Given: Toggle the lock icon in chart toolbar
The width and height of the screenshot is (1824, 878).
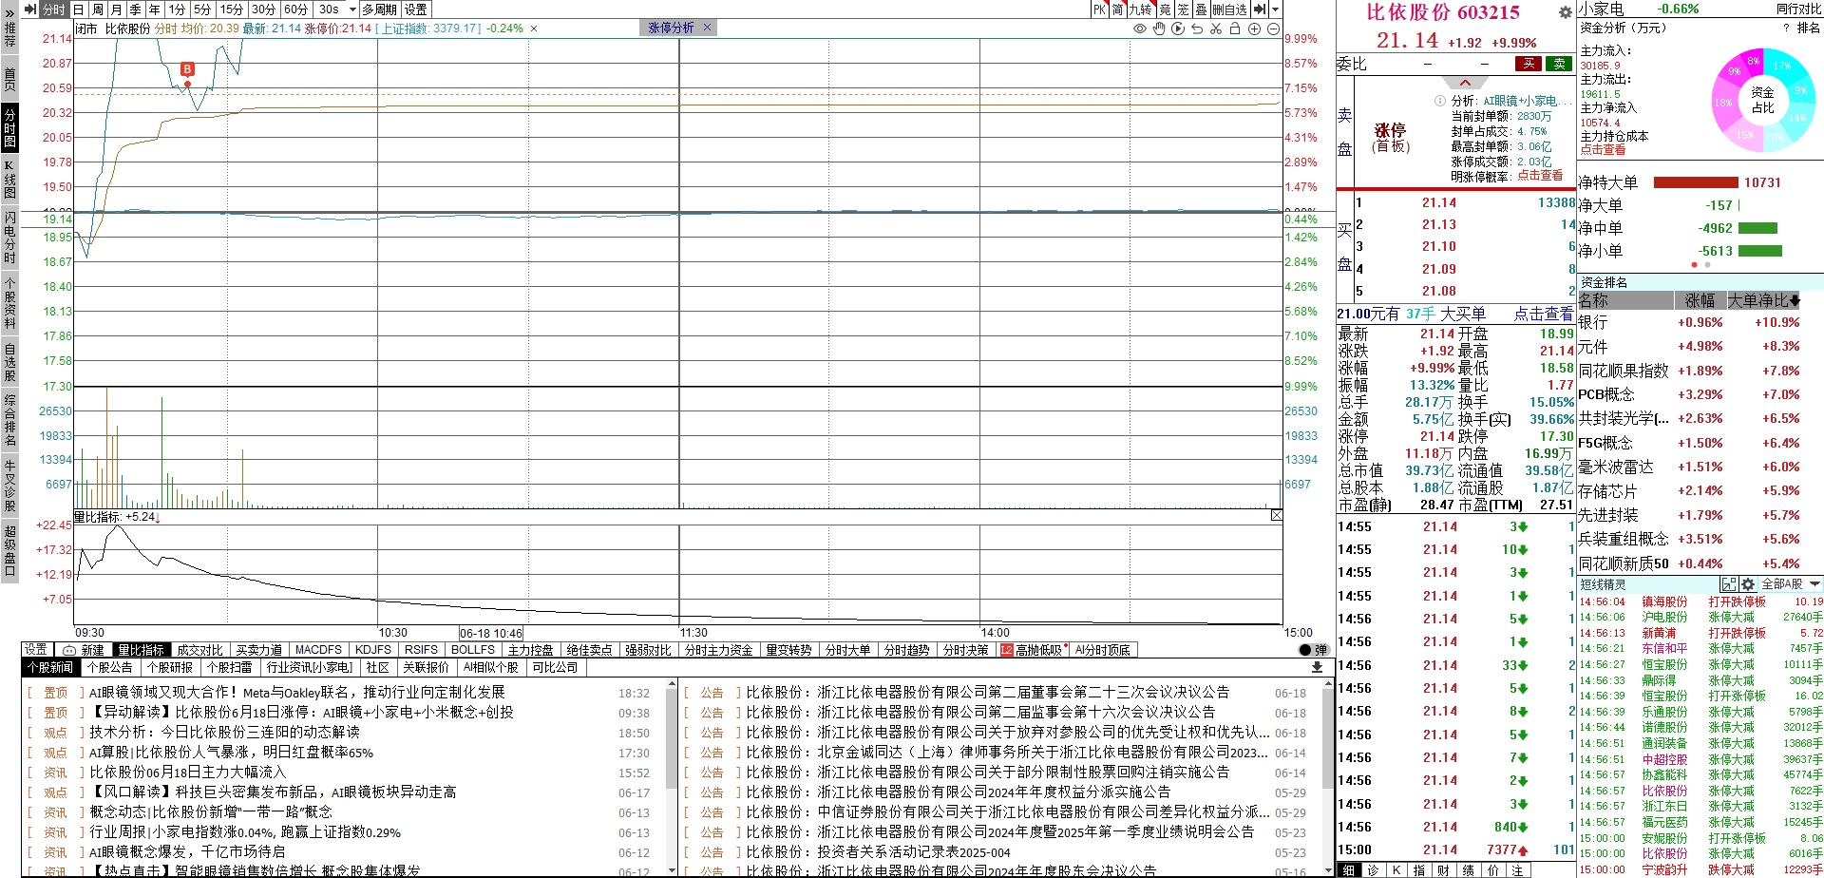Looking at the screenshot, I should tap(1235, 29).
